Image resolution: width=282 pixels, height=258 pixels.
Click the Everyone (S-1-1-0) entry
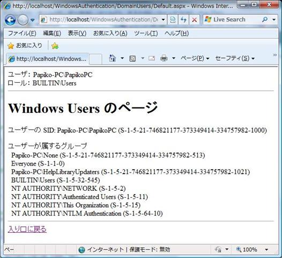(38, 163)
